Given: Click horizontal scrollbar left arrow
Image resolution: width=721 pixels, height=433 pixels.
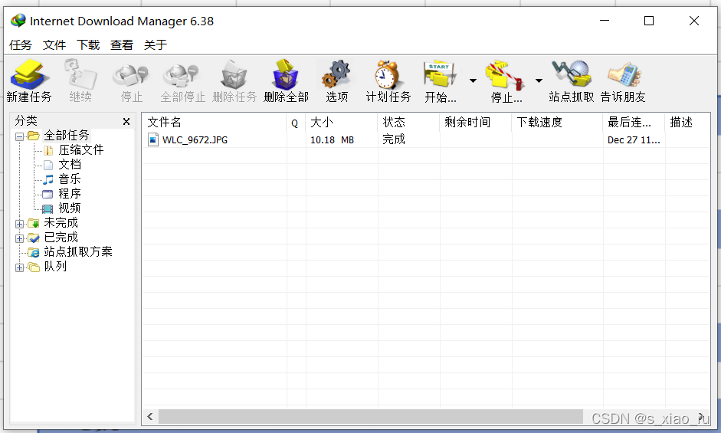Looking at the screenshot, I should pyautogui.click(x=150, y=416).
